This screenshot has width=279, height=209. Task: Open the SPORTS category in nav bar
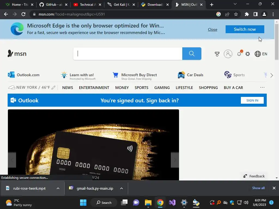[141, 88]
